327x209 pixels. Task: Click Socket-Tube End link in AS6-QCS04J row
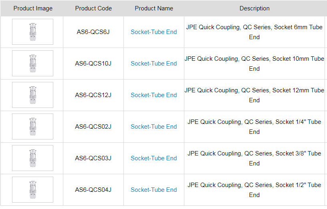coord(153,190)
